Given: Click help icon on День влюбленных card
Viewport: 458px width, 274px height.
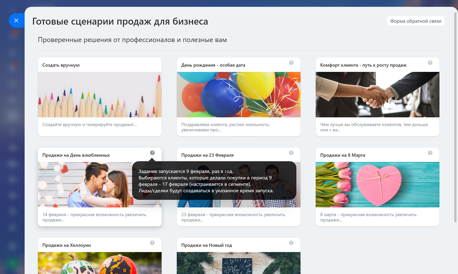Looking at the screenshot, I should coord(152,153).
